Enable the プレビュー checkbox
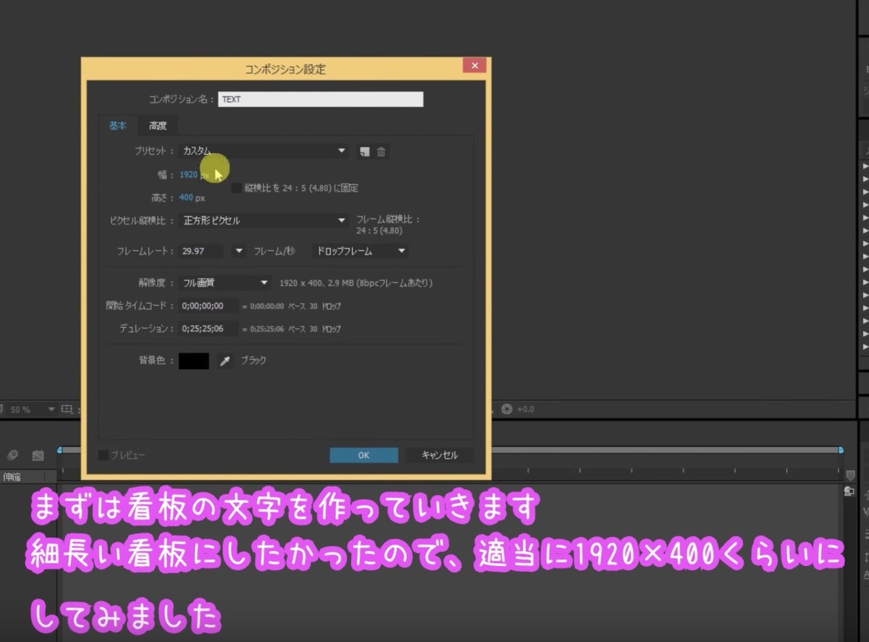The height and width of the screenshot is (642, 869). (104, 455)
